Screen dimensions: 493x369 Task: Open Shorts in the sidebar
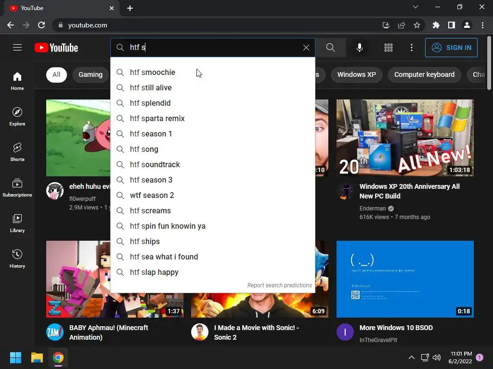coord(17,152)
